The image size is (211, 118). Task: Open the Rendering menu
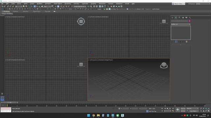coord(68,4)
